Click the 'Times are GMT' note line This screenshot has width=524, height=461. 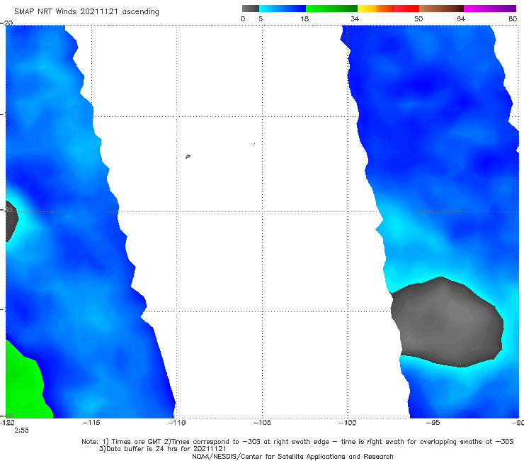tap(297, 442)
